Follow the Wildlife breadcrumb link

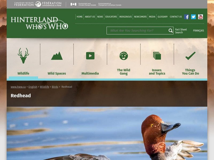pyautogui.click(x=44, y=87)
